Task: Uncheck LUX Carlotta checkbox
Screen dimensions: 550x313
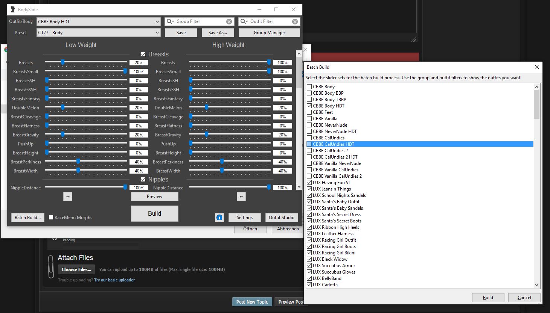Action: point(309,285)
